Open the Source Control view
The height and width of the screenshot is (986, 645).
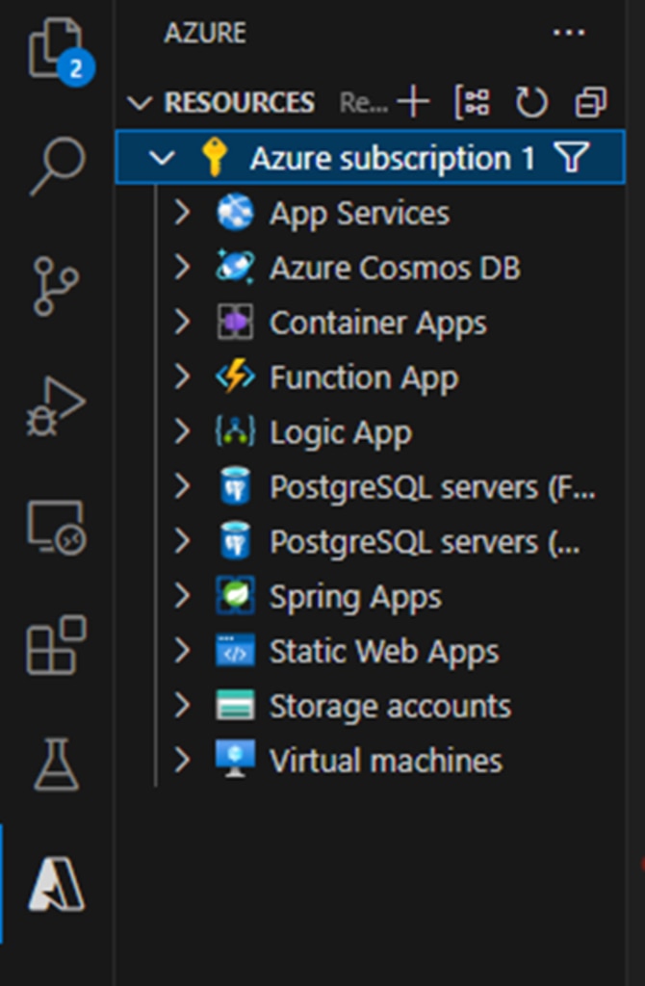point(55,285)
